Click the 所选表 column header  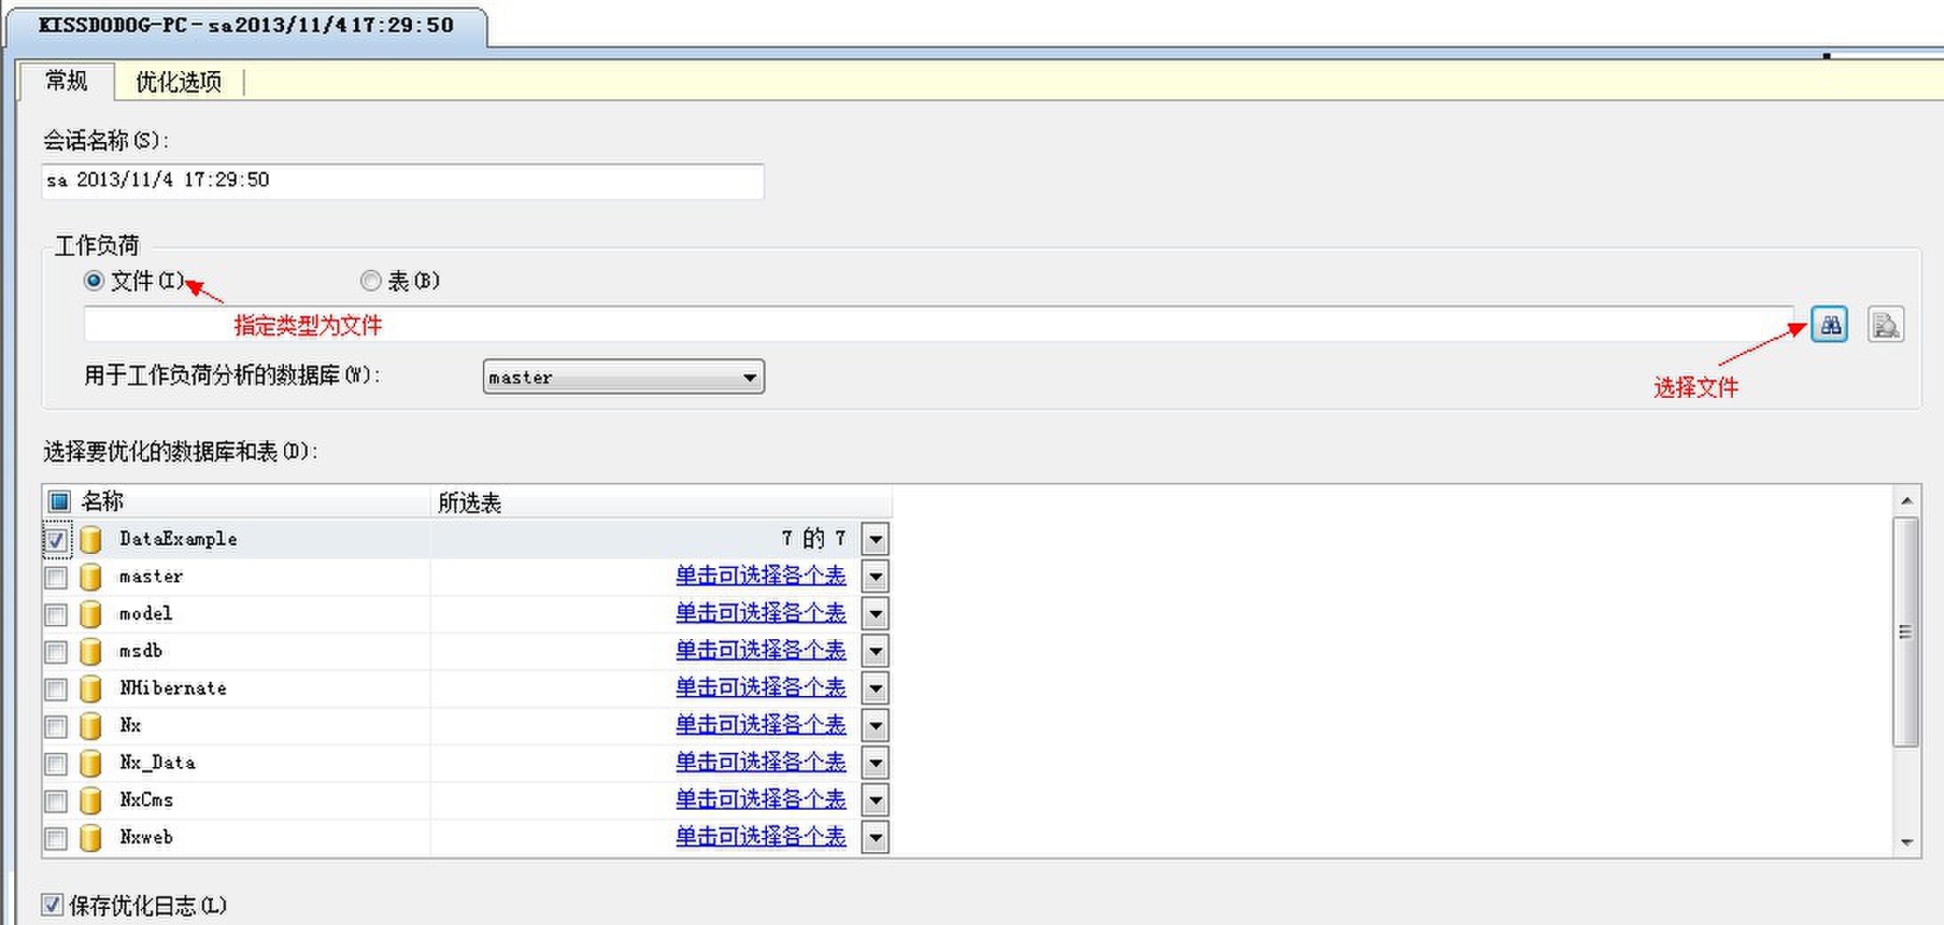coord(661,502)
